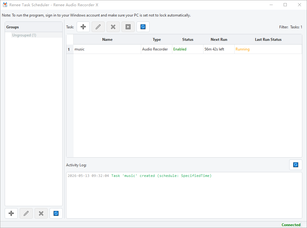Click the '56m 42s left' next run cell
This screenshot has height=228, width=307.
(219, 49)
